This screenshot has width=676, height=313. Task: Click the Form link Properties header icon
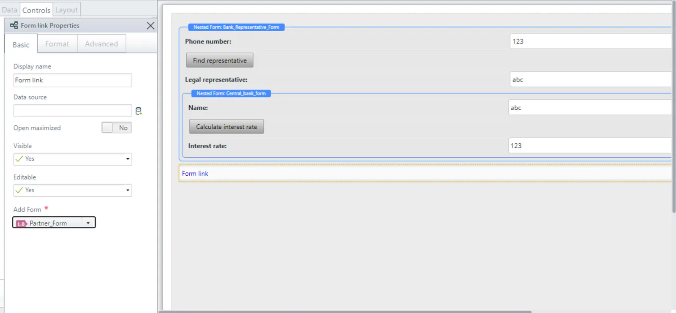click(x=14, y=25)
